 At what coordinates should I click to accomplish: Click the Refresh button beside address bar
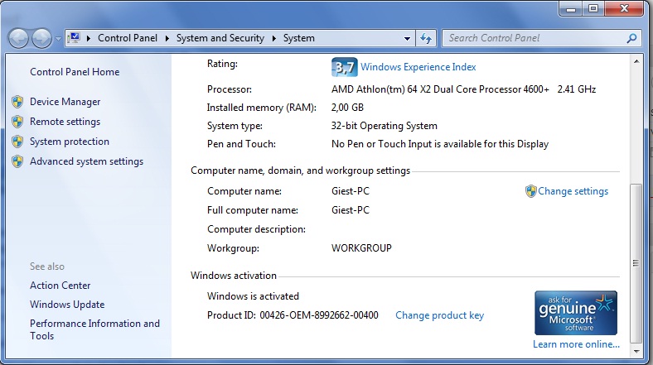[x=426, y=39]
